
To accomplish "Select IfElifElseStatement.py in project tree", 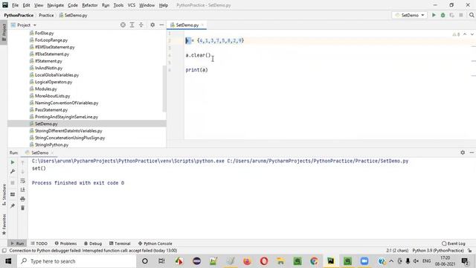I will (x=54, y=47).
